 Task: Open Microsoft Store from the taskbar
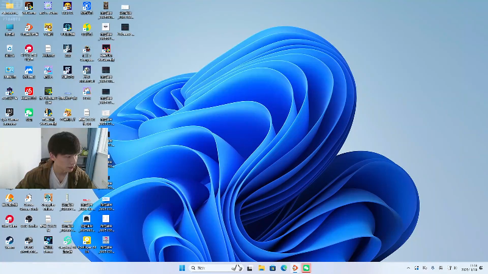coord(272,268)
